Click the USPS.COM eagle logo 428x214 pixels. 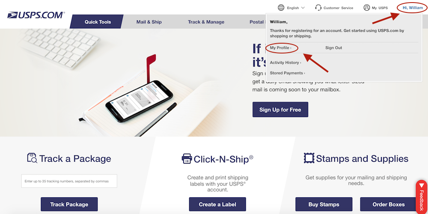(36, 15)
